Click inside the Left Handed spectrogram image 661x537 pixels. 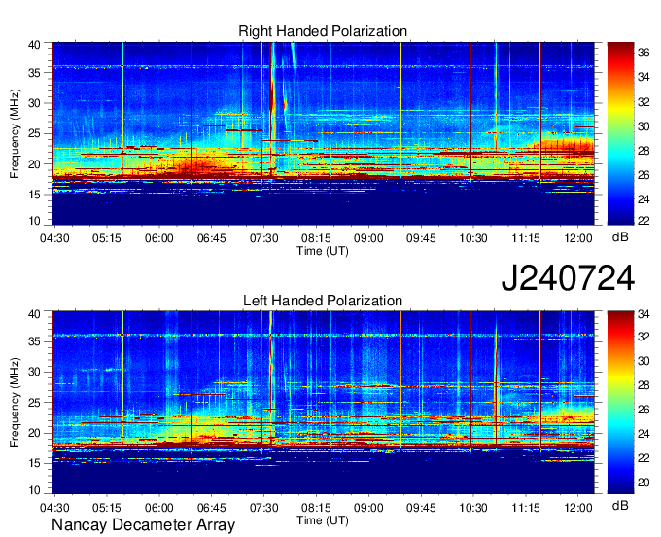324,402
